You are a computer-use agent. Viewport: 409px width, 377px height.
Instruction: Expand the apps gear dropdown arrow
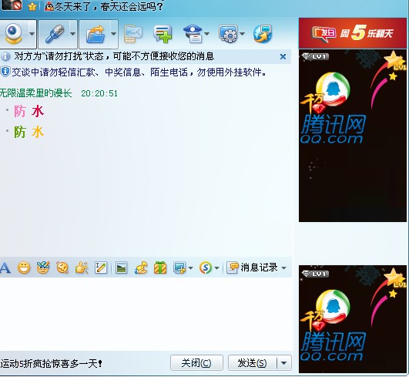[x=243, y=34]
